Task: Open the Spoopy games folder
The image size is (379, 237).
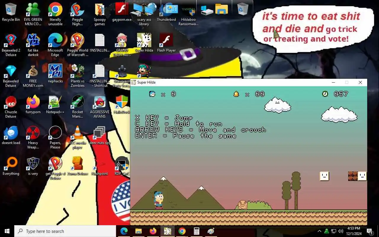Action: (x=100, y=14)
